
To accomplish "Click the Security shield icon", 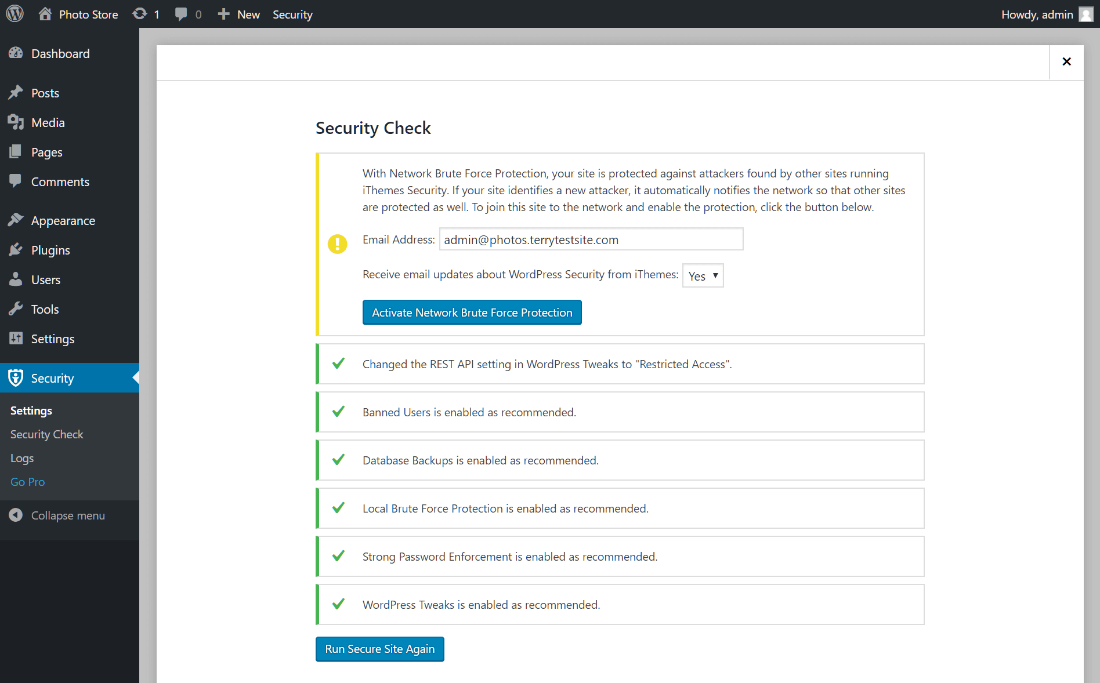I will (16, 378).
